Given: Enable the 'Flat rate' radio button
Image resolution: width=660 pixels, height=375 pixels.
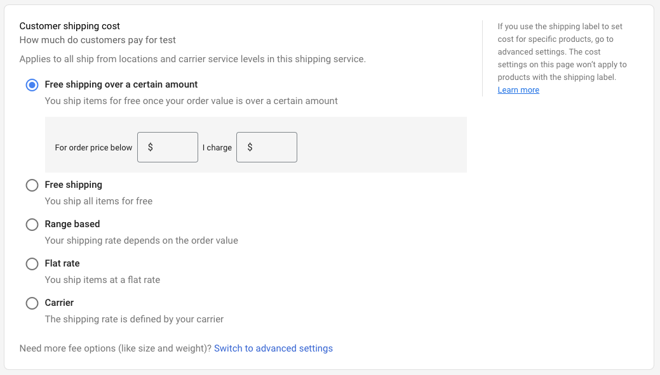Looking at the screenshot, I should (x=32, y=264).
